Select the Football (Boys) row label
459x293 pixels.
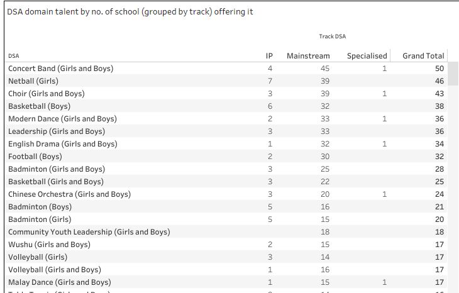pyautogui.click(x=35, y=157)
